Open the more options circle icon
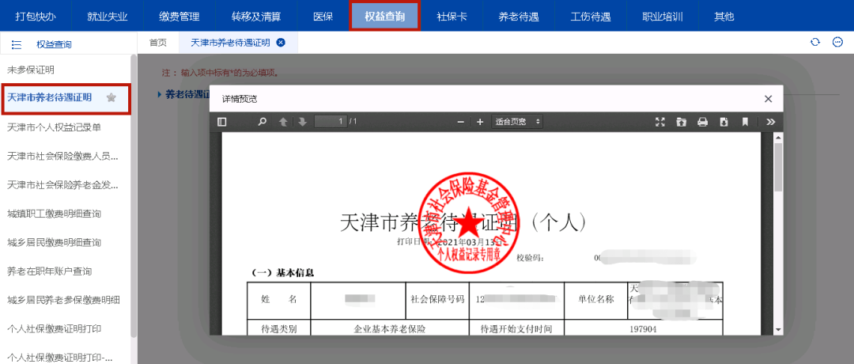Image resolution: width=854 pixels, height=364 pixels. [838, 43]
